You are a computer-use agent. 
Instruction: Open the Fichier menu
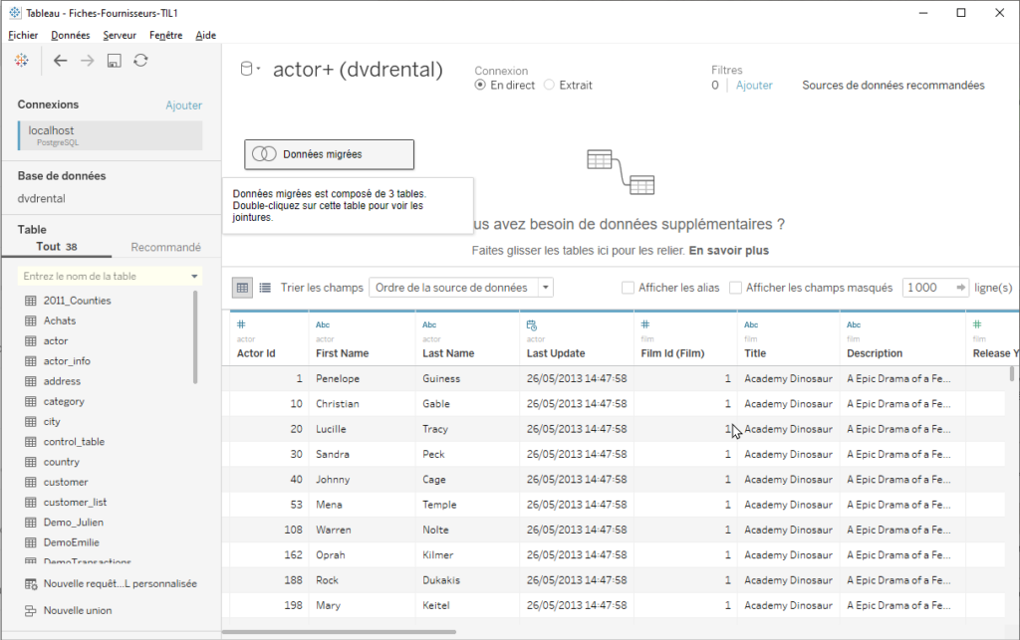tap(23, 35)
